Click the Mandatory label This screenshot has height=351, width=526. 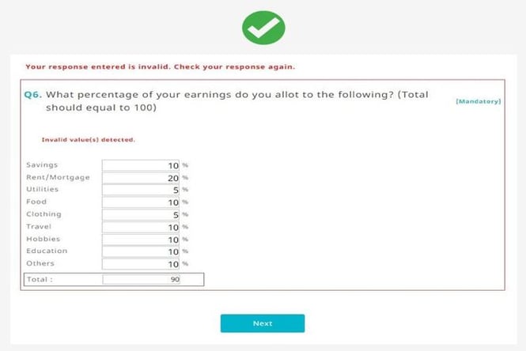pyautogui.click(x=479, y=101)
